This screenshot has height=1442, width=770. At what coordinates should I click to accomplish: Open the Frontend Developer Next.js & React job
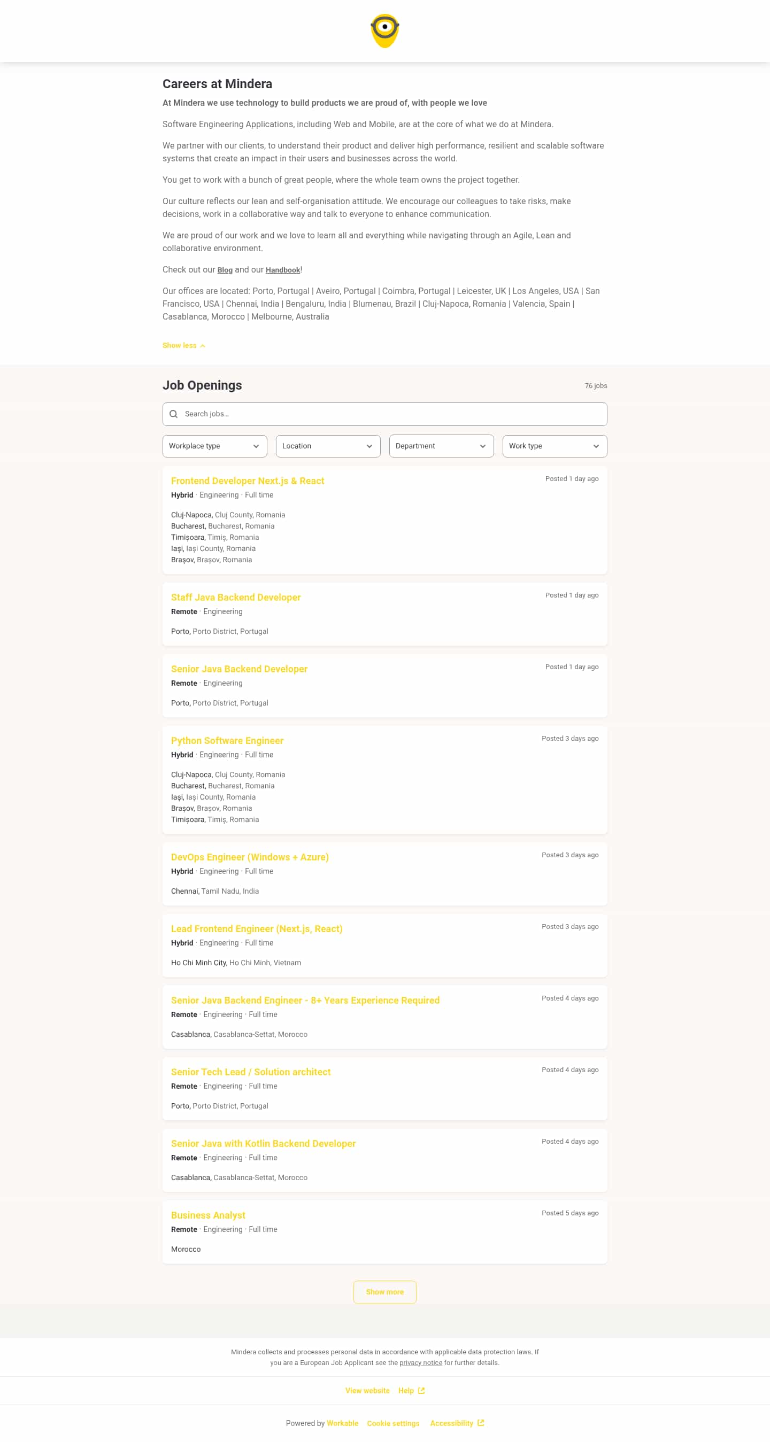coord(248,480)
